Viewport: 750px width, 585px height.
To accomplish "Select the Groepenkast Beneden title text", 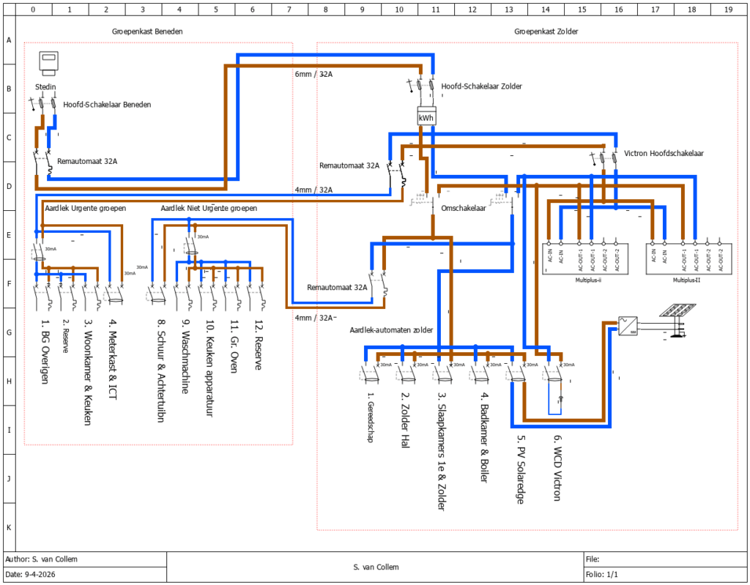I will (147, 32).
